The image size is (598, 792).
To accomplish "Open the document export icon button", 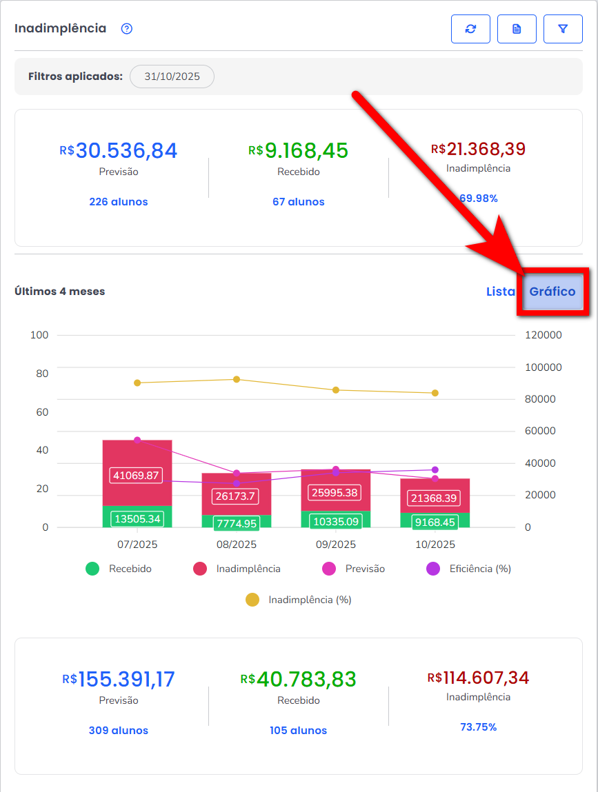I will coord(517,29).
